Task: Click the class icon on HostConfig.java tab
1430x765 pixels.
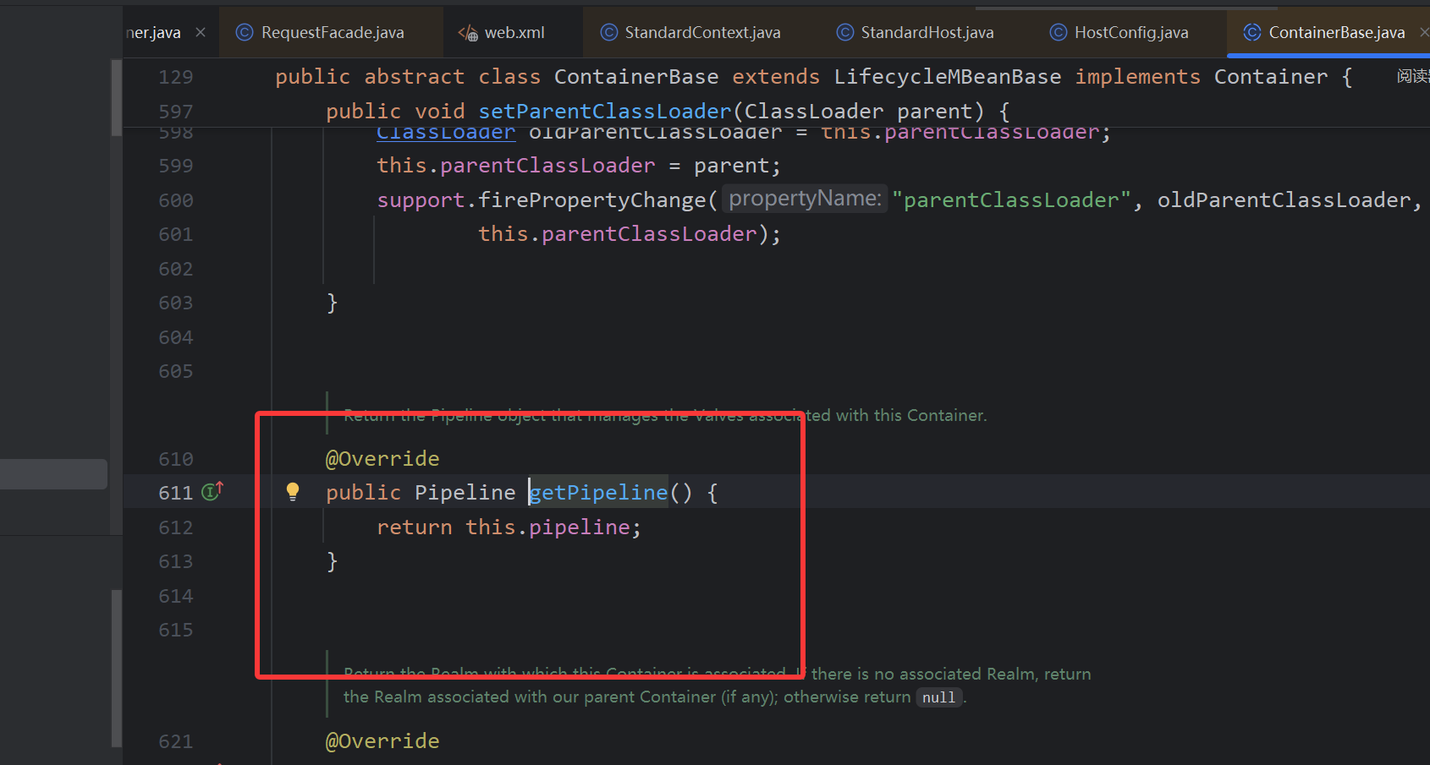Action: tap(1058, 32)
